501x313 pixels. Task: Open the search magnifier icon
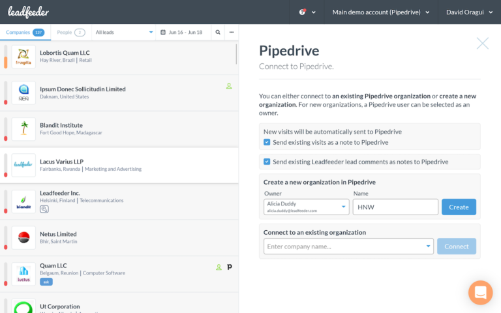(x=218, y=32)
